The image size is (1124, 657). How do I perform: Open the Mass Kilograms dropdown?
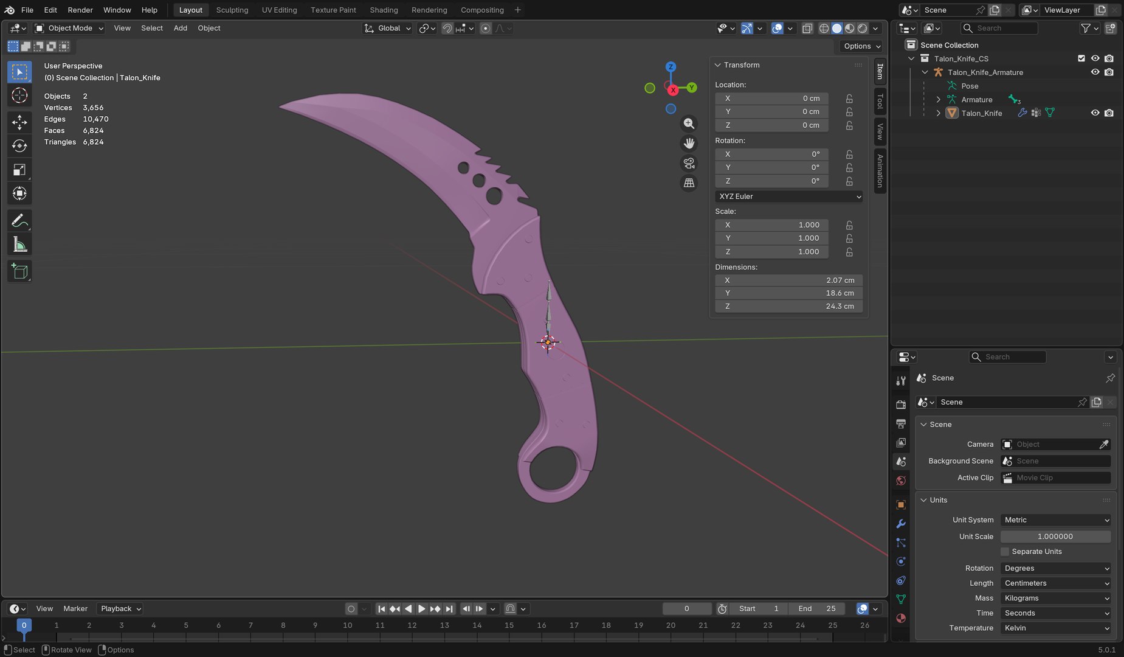[1055, 599]
